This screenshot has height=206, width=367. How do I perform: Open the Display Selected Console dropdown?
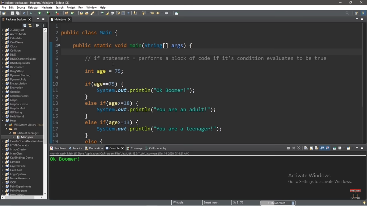(344, 148)
